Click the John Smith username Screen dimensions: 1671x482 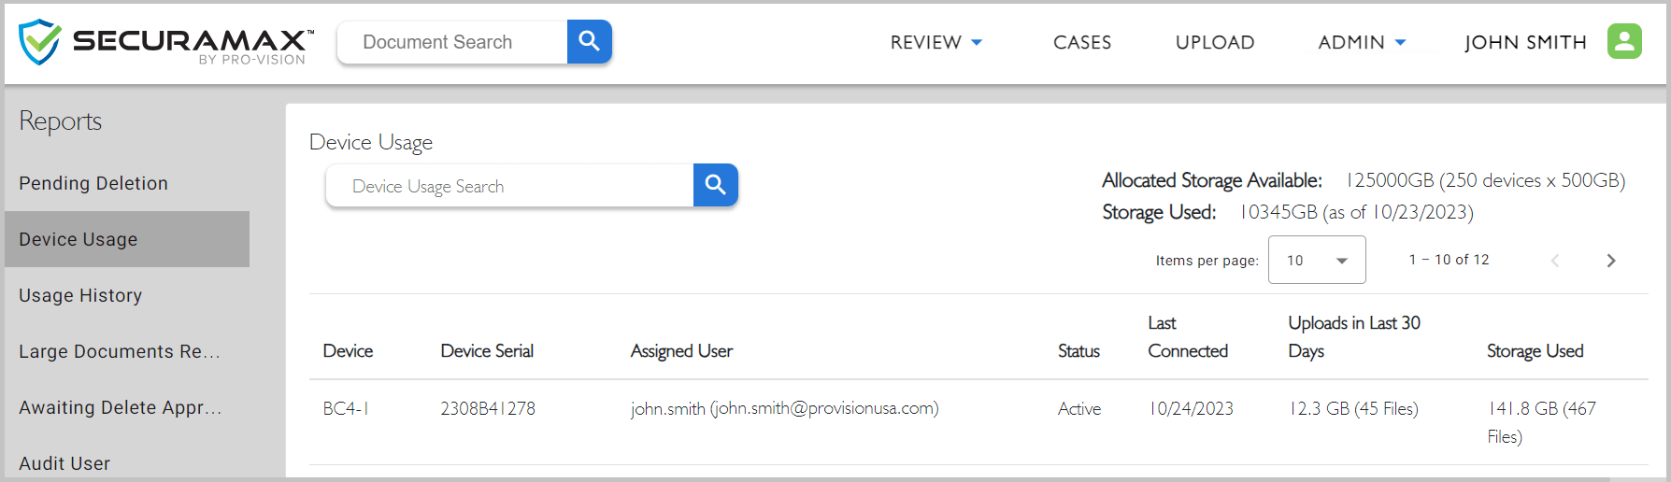pos(1525,42)
